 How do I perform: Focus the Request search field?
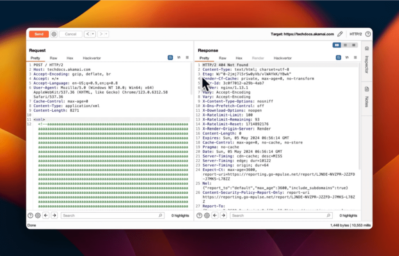point(112,215)
